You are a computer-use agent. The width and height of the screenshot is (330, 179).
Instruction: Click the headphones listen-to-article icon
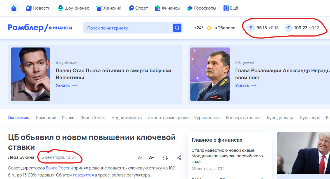pyautogui.click(x=165, y=158)
